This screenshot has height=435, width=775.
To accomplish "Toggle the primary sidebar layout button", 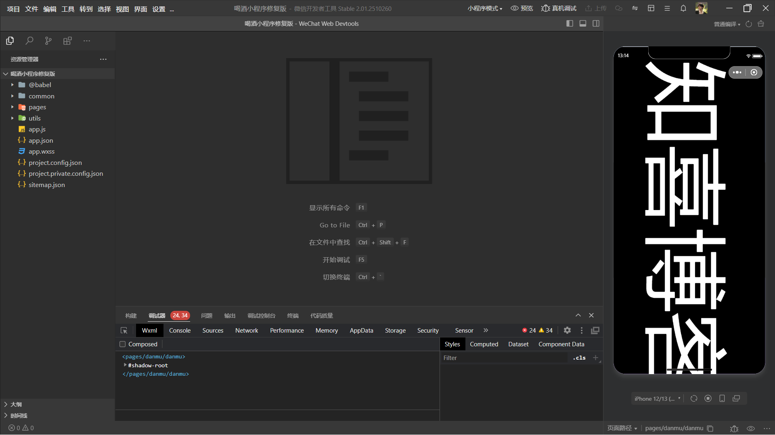I will (570, 24).
